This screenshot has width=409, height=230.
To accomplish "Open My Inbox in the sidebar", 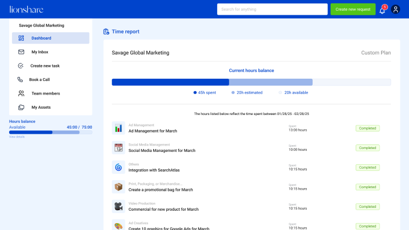I will pyautogui.click(x=40, y=52).
